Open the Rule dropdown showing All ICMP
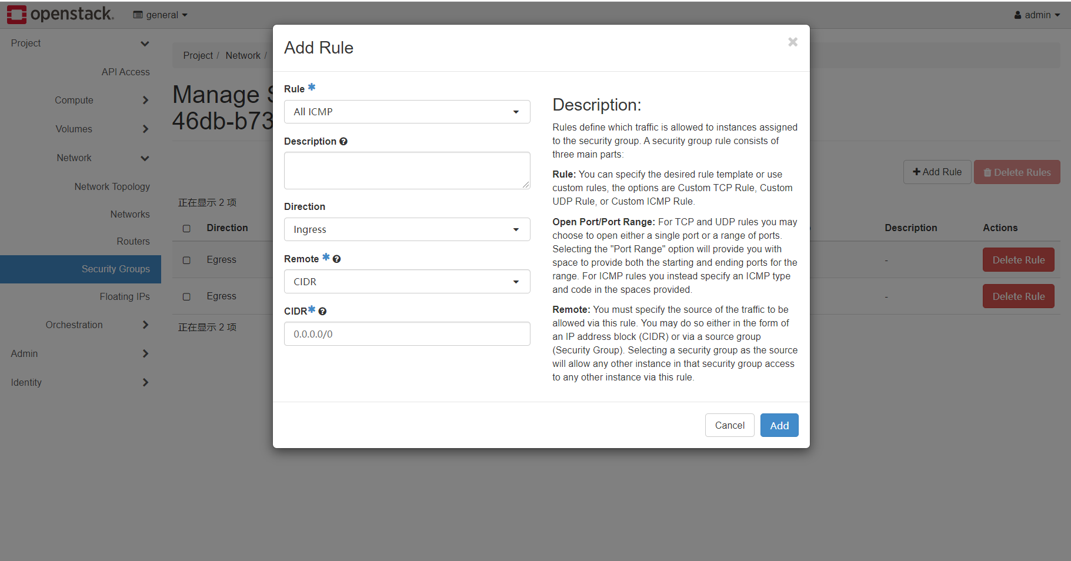Image resolution: width=1071 pixels, height=561 pixels. point(406,112)
